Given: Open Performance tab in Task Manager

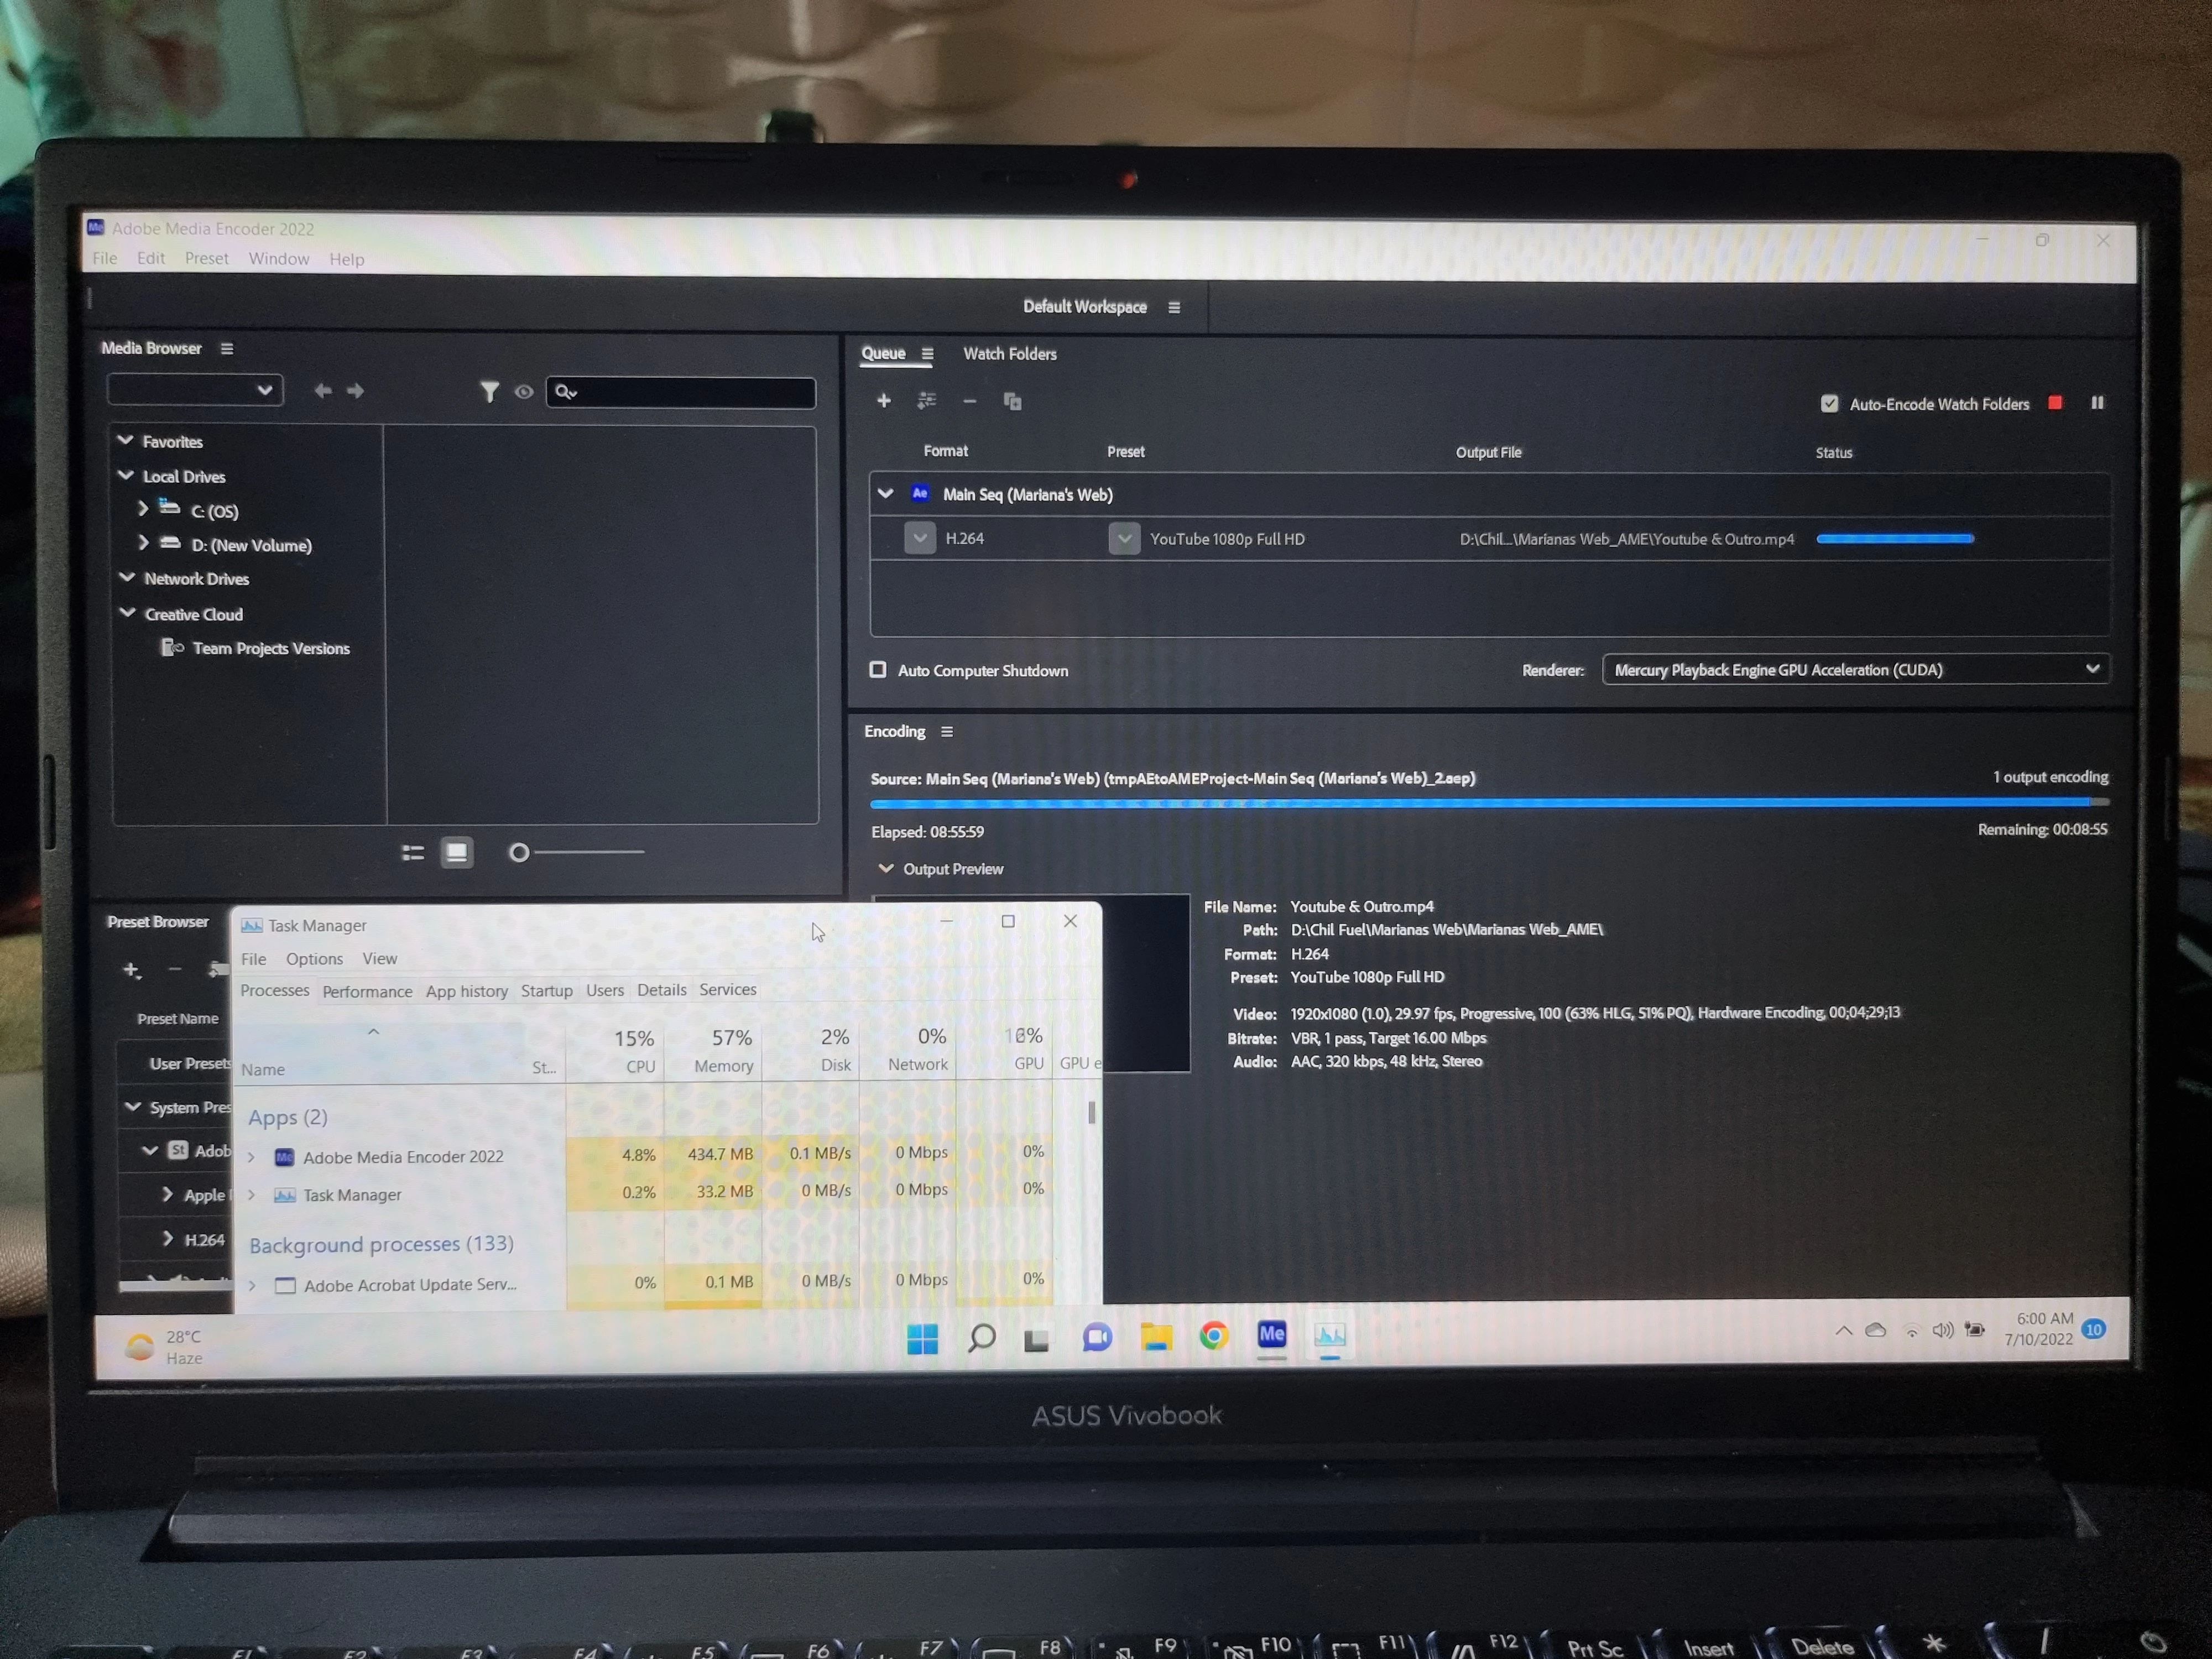Looking at the screenshot, I should tap(367, 991).
